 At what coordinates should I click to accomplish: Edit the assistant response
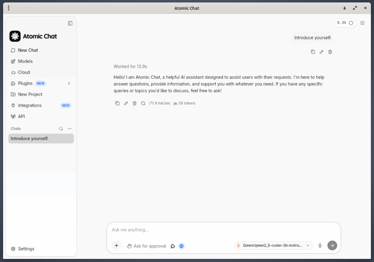click(x=126, y=103)
